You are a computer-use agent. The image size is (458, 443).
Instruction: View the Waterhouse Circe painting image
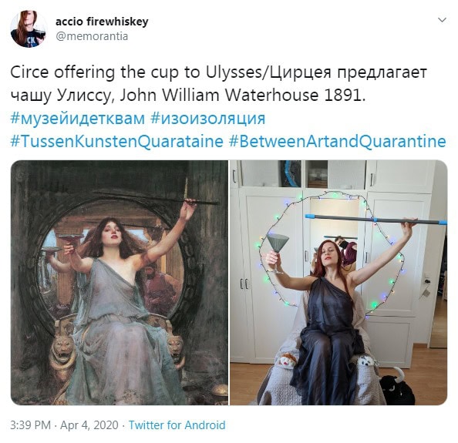coord(120,283)
